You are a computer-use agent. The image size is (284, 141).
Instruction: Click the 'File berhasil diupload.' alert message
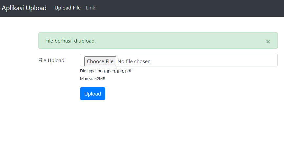pos(71,41)
